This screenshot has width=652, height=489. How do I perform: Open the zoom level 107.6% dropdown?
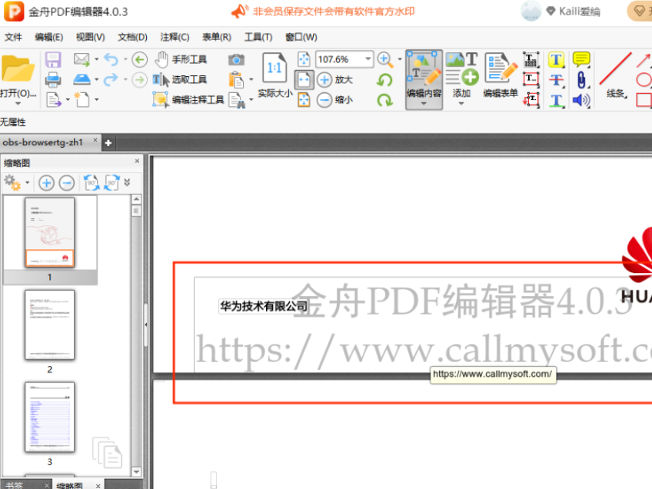368,59
